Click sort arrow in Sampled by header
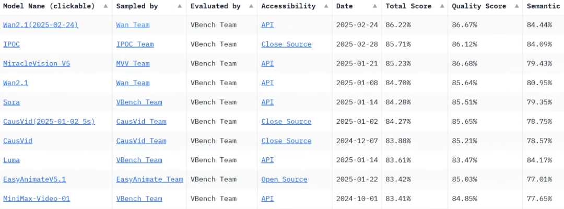 (x=180, y=6)
